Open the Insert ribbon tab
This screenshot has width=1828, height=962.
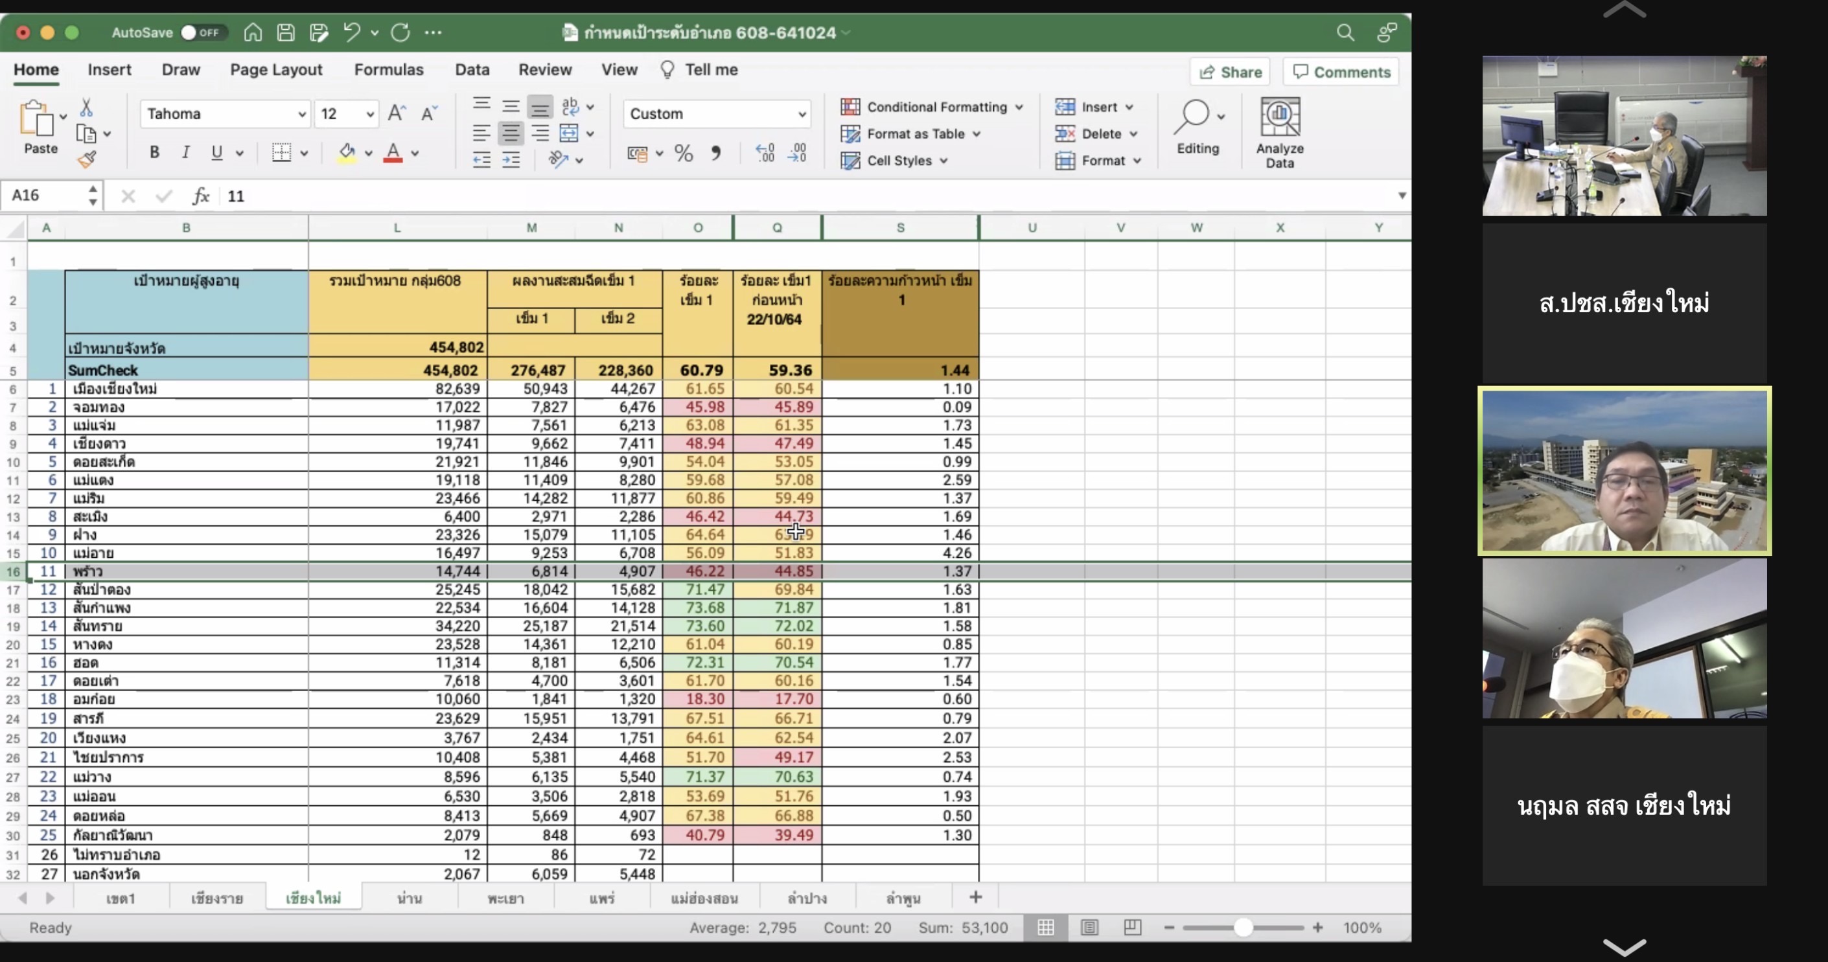click(110, 69)
